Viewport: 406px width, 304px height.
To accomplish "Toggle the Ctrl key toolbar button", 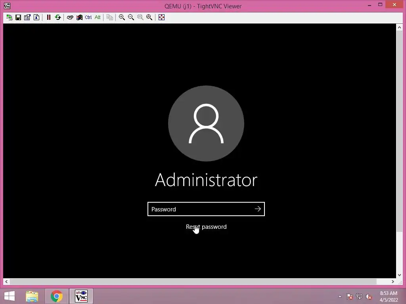I will pos(88,17).
